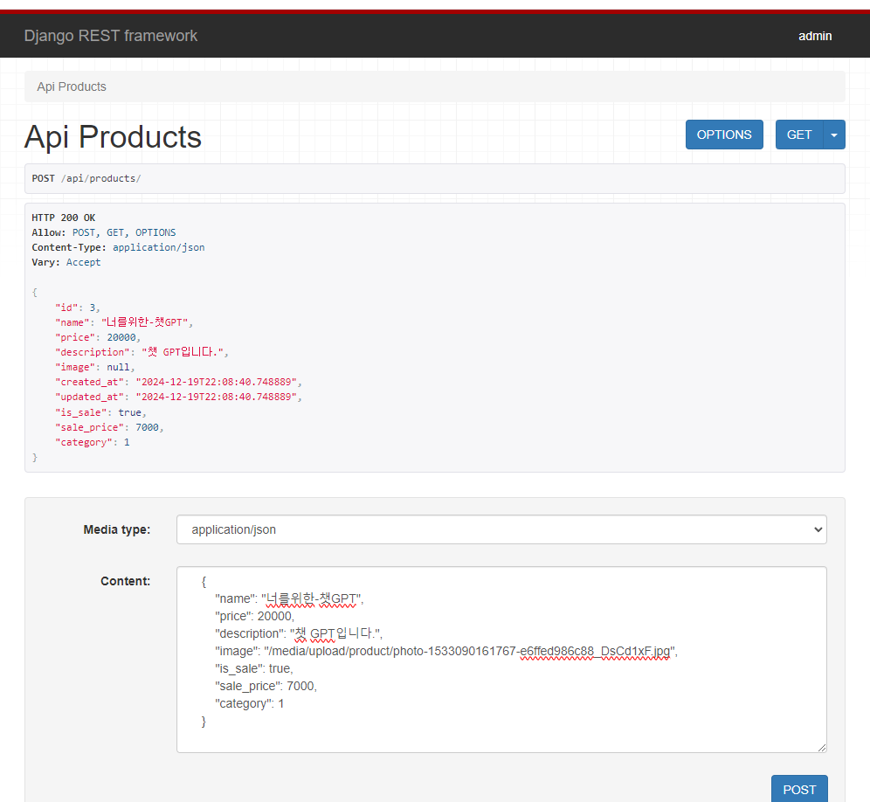Open the admin user menu

814,36
